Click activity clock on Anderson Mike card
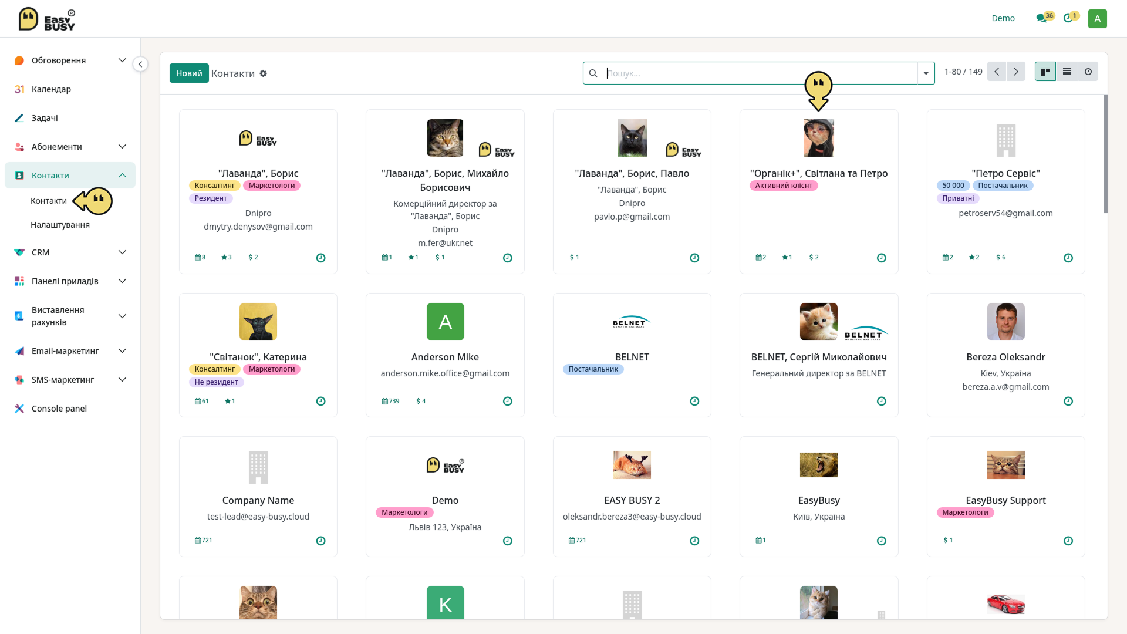 pos(508,401)
